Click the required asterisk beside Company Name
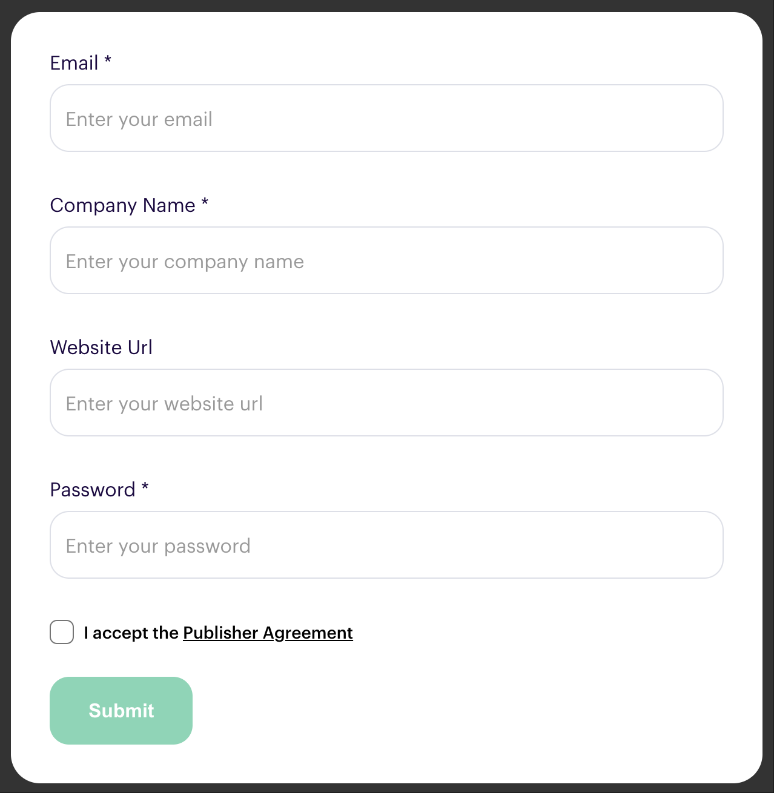This screenshot has width=774, height=793. pyautogui.click(x=205, y=202)
